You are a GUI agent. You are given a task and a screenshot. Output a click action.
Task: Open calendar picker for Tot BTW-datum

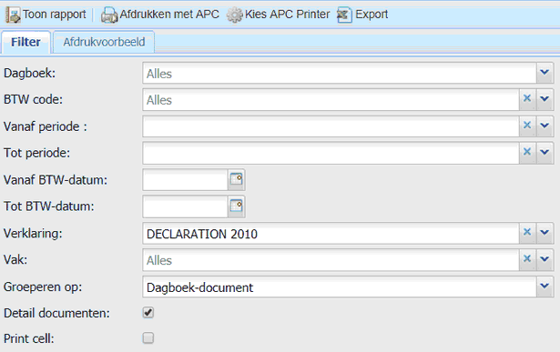click(236, 206)
